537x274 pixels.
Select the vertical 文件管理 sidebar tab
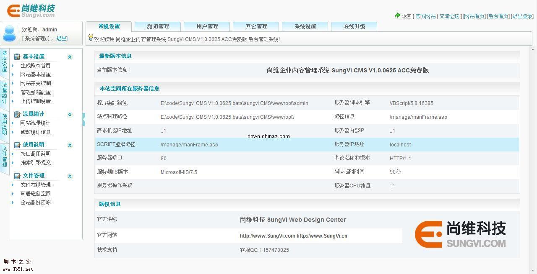click(x=4, y=157)
